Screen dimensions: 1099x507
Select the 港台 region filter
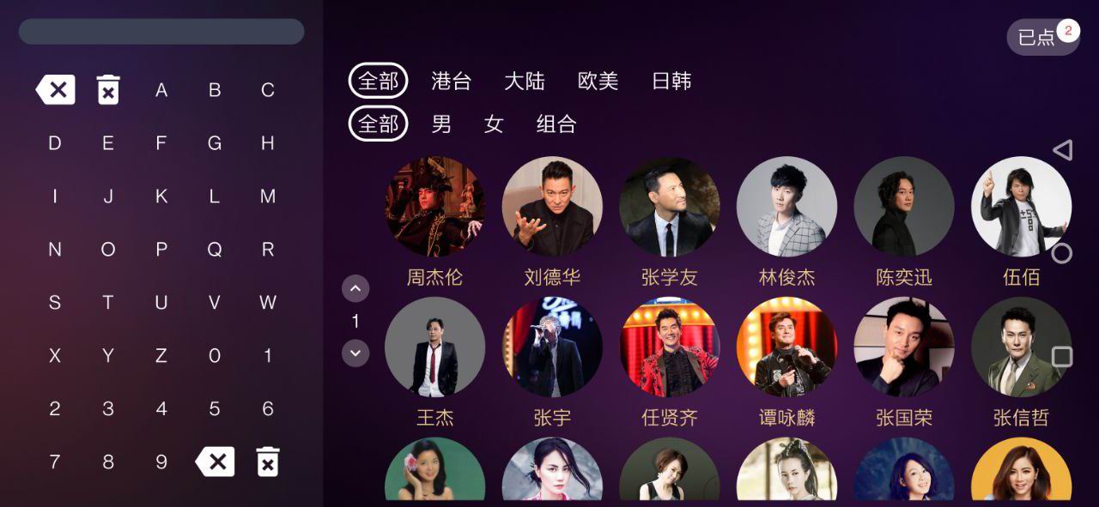(x=452, y=81)
